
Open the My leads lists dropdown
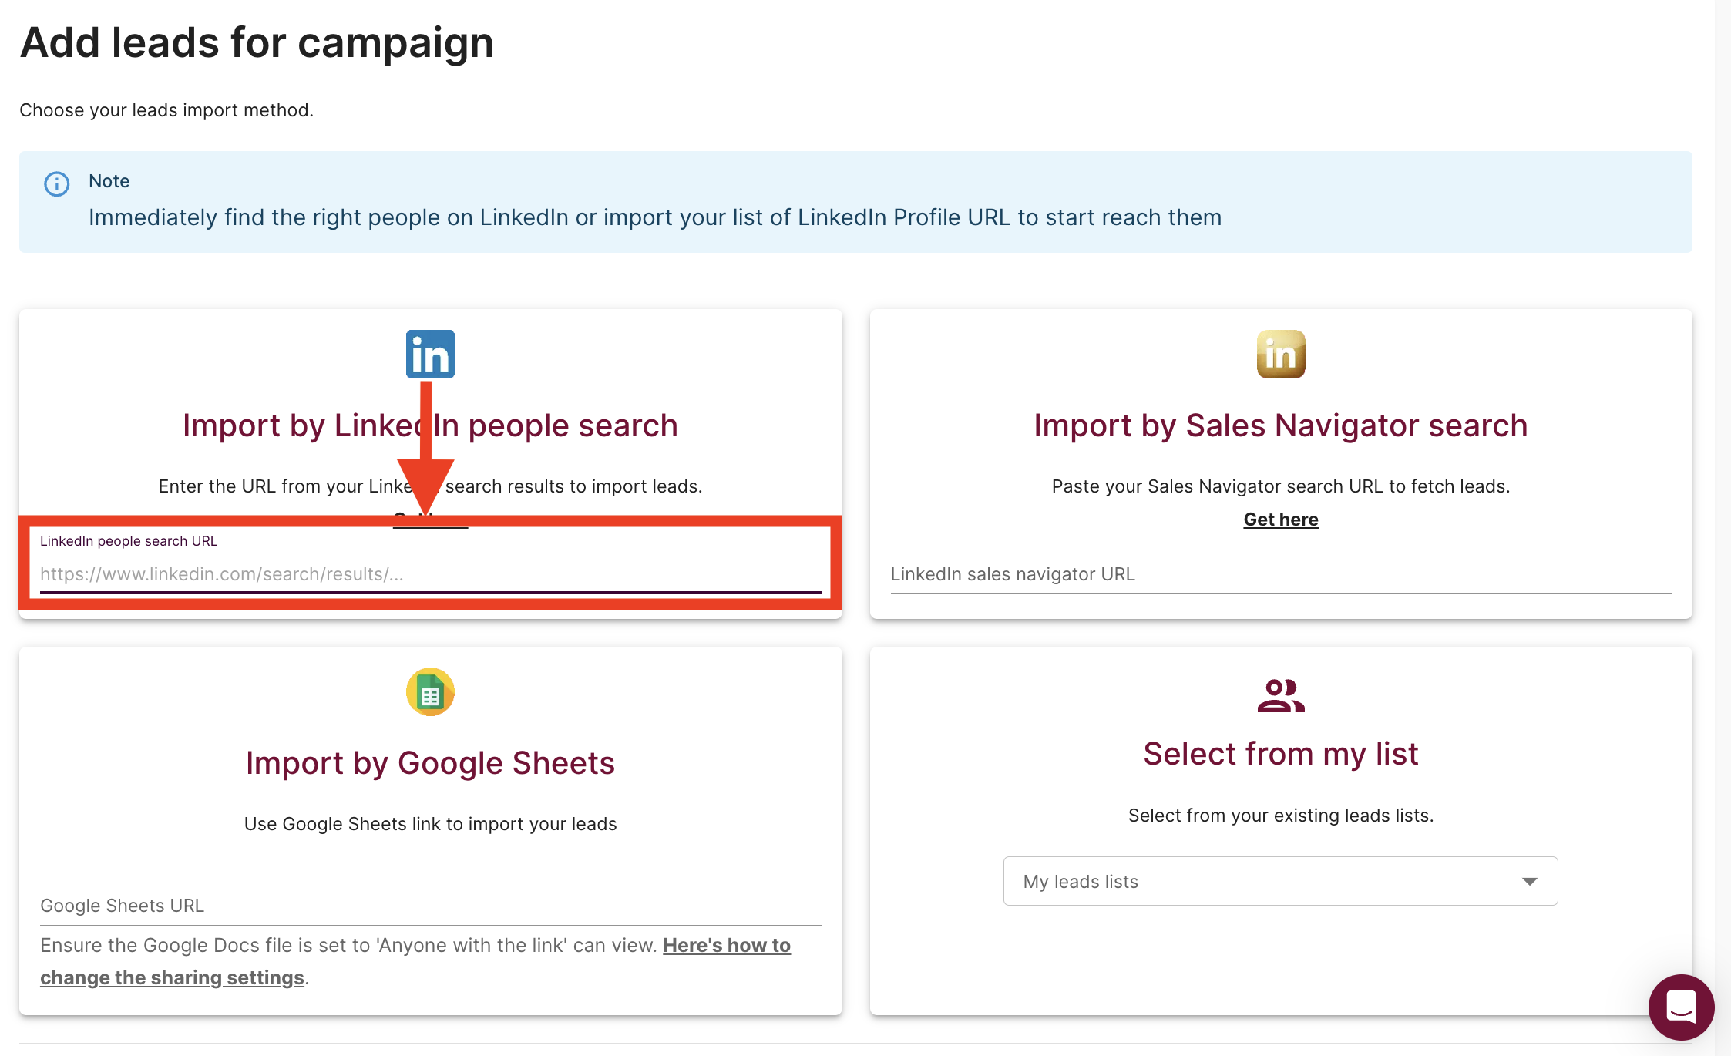point(1264,881)
